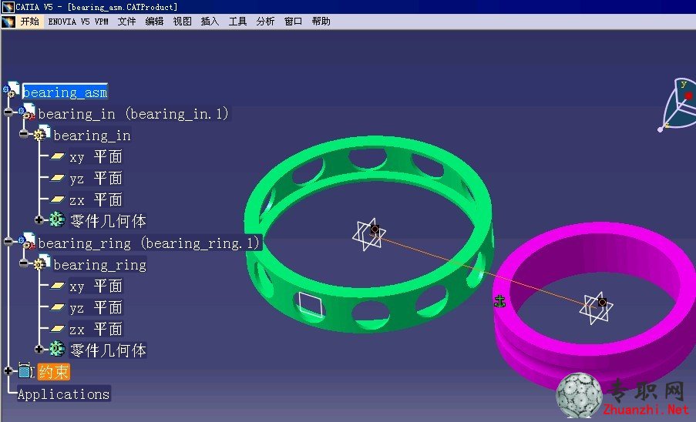Click the white square marker on cage
Image resolution: width=696 pixels, height=422 pixels.
310,304
